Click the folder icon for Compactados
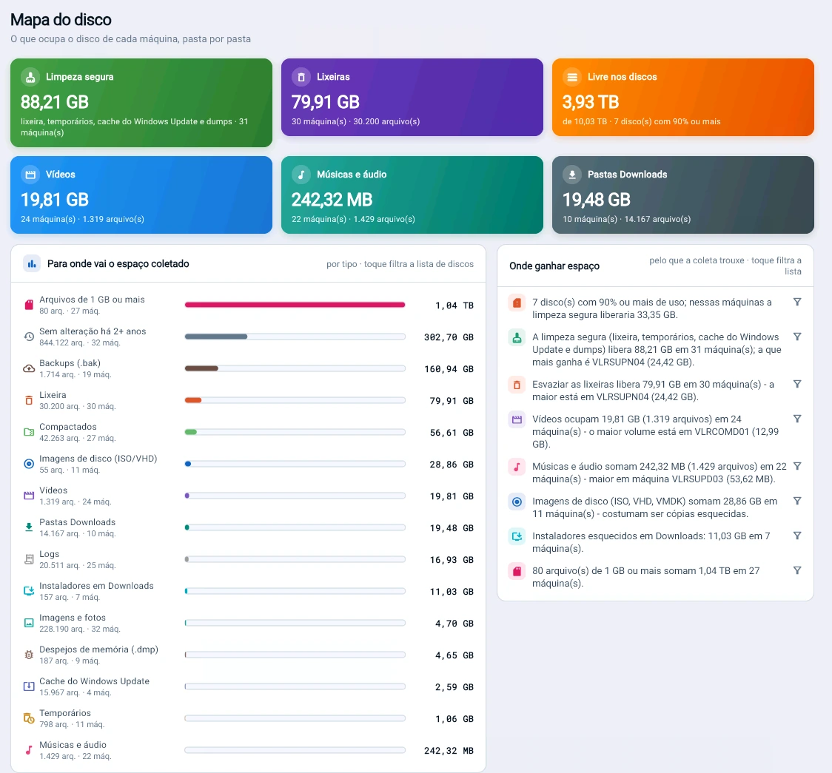Screen dimensions: 832x773 [29, 432]
